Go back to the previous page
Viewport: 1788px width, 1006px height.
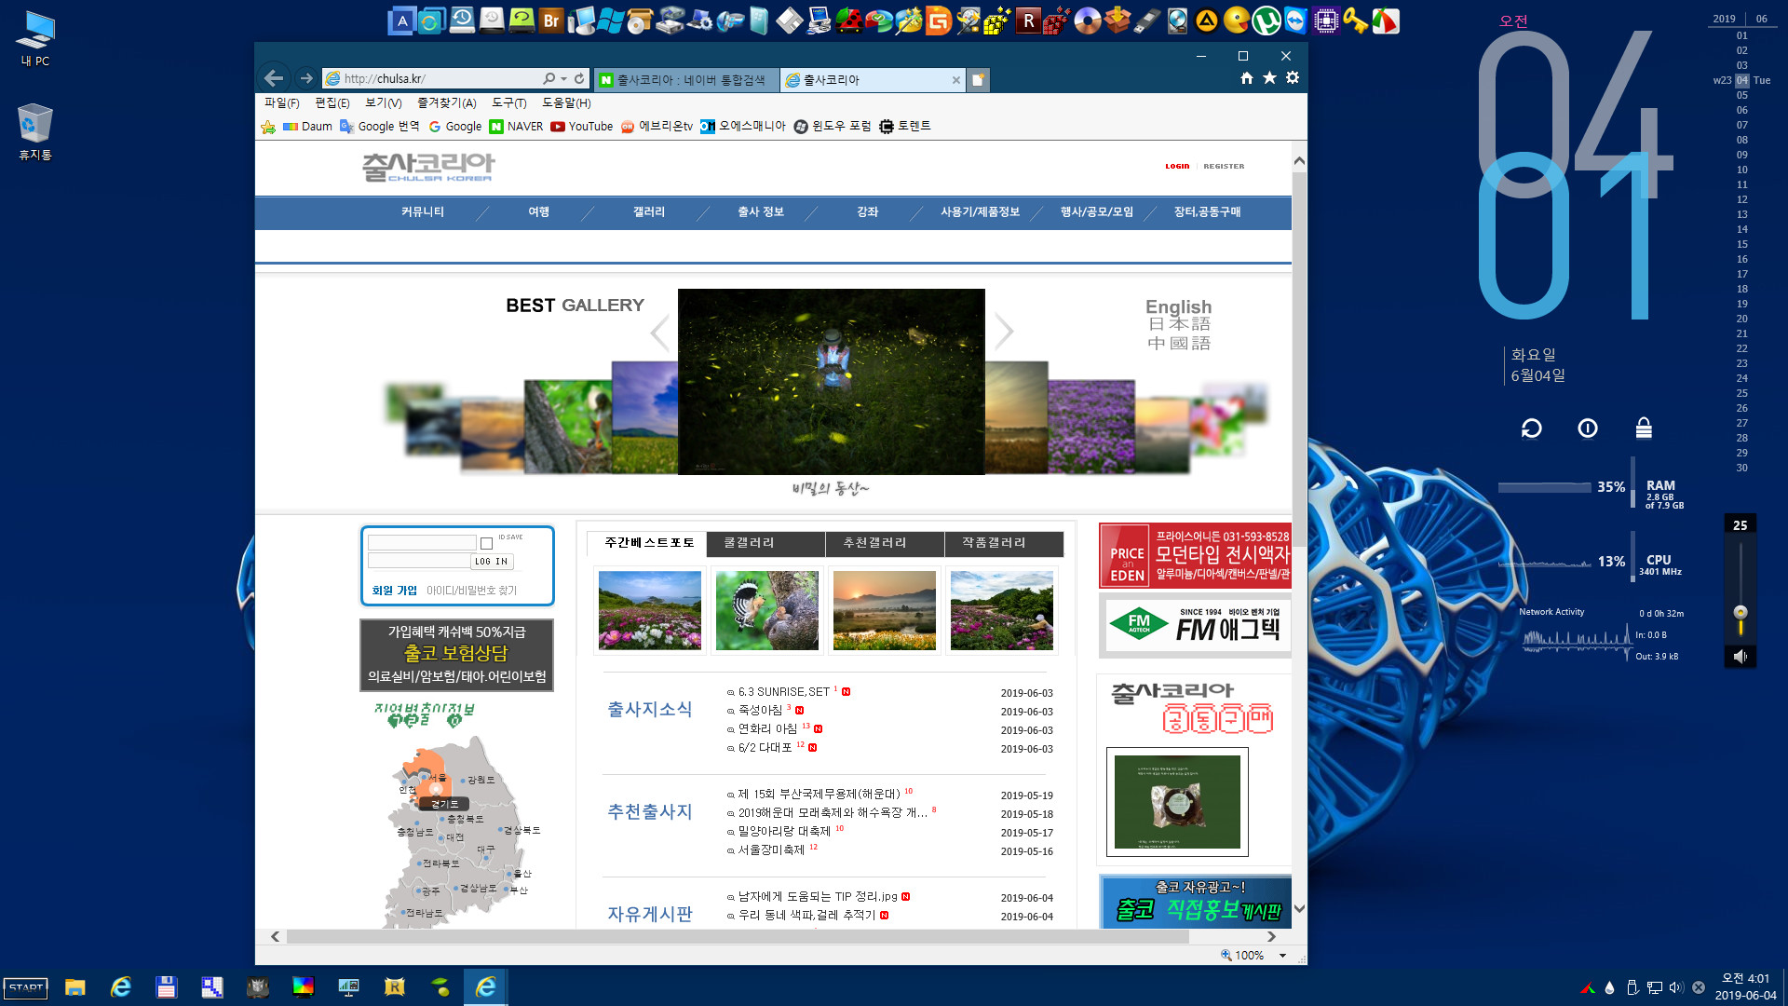point(274,78)
